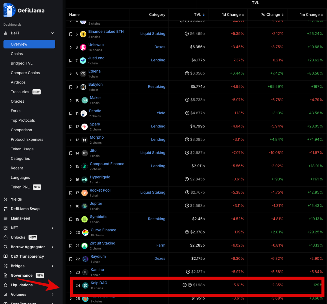Open the Token PNL page
The height and width of the screenshot is (304, 327).
click(20, 187)
